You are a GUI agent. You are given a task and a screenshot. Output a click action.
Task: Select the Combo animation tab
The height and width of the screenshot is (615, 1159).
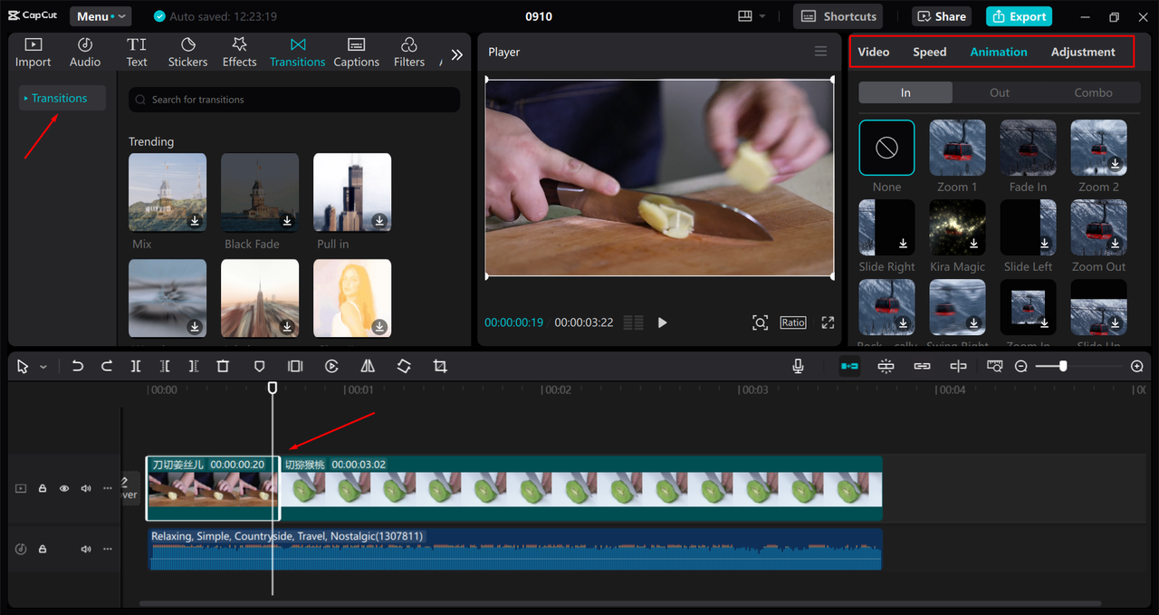pos(1094,92)
